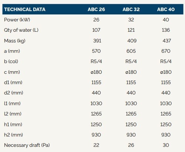This screenshot has width=185, height=152.
Task: Click the 605 value in a (mm) row
Action: (x=131, y=51)
